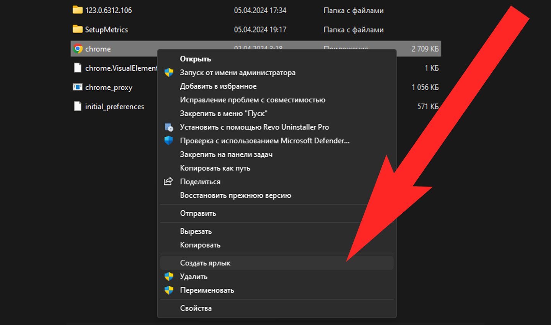Screen dimensions: 551x325
Task: Select 'Поделиться' menu entry
Action: tap(200, 182)
